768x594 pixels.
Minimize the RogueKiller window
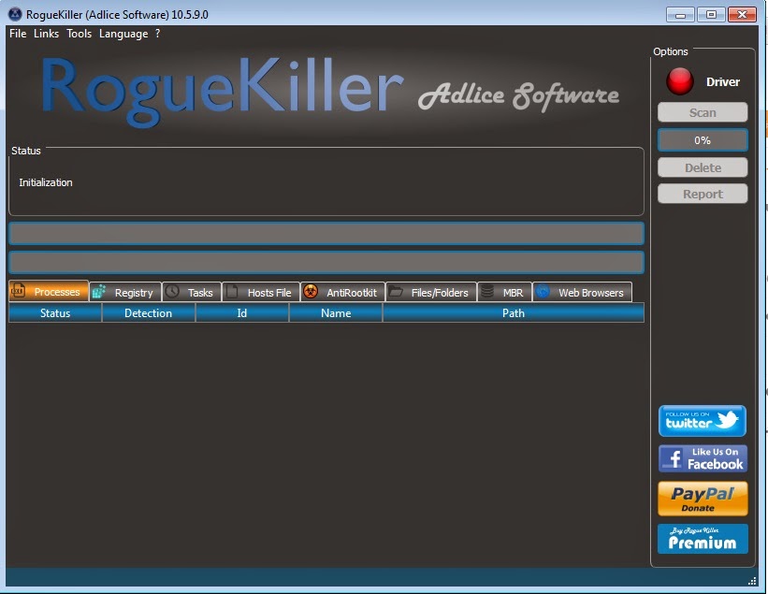tap(680, 15)
